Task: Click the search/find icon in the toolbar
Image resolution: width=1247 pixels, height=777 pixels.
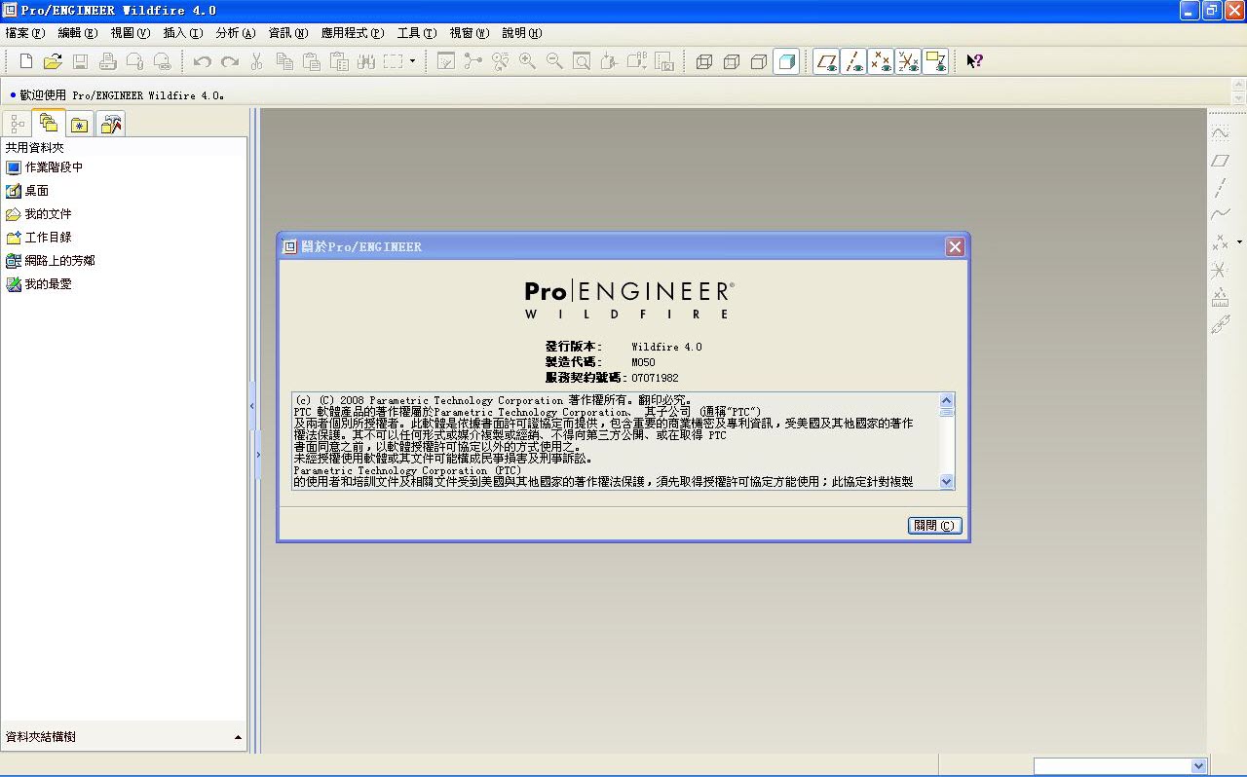Action: (x=581, y=60)
